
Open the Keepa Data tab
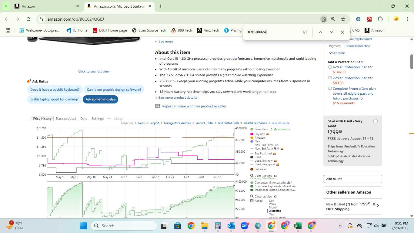[x=84, y=119]
